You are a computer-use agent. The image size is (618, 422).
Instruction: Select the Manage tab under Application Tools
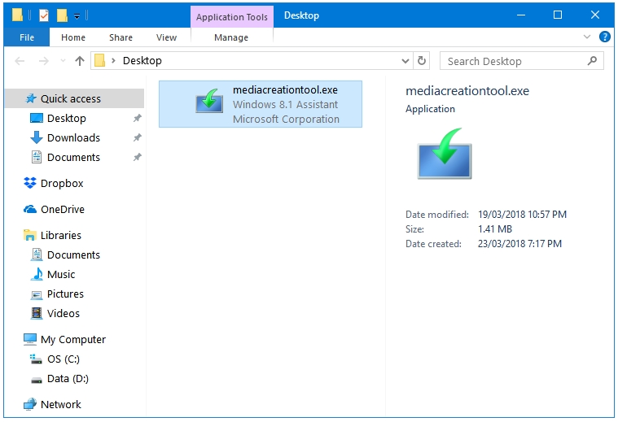tap(231, 37)
